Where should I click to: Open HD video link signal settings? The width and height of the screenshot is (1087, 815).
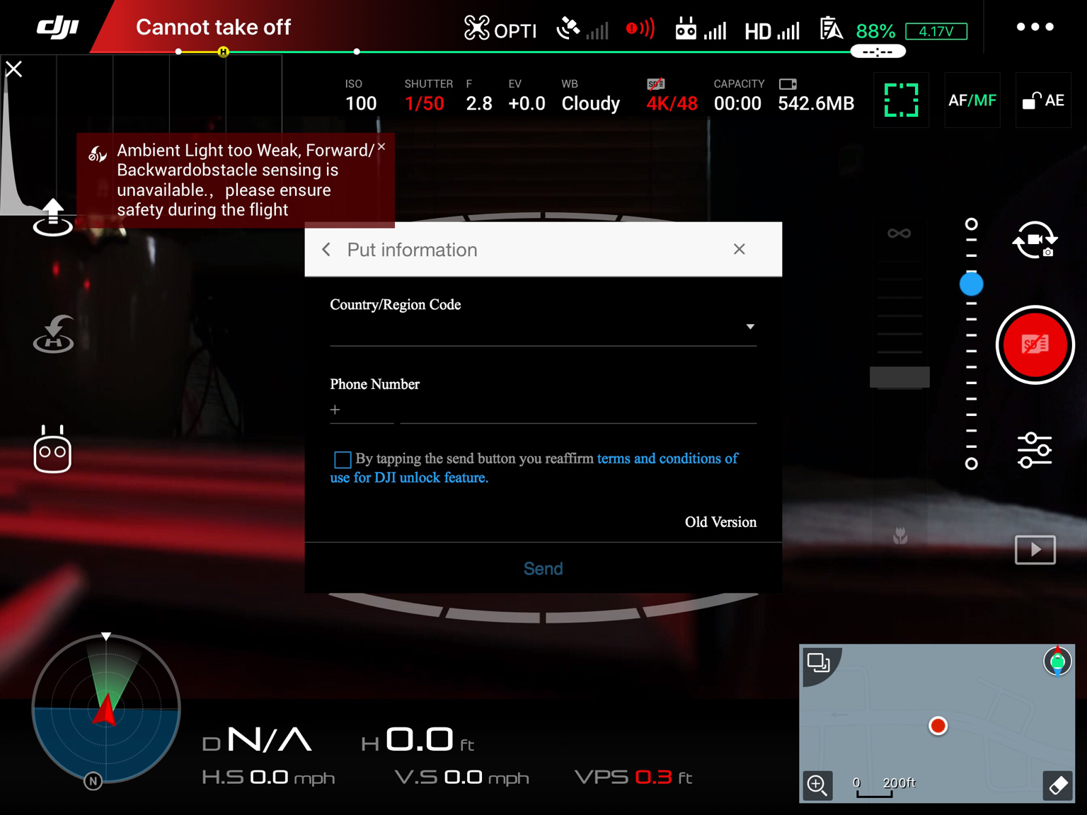(772, 30)
